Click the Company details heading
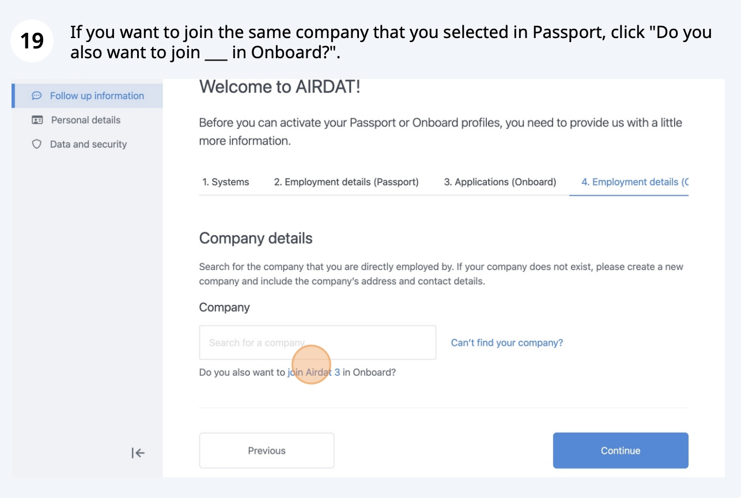This screenshot has height=498, width=741. click(256, 239)
